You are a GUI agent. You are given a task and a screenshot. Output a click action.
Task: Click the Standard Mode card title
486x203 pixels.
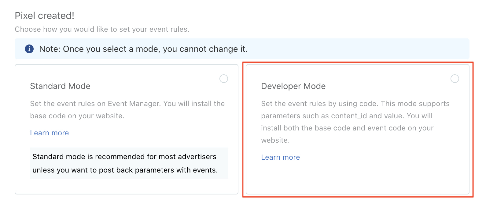[60, 86]
